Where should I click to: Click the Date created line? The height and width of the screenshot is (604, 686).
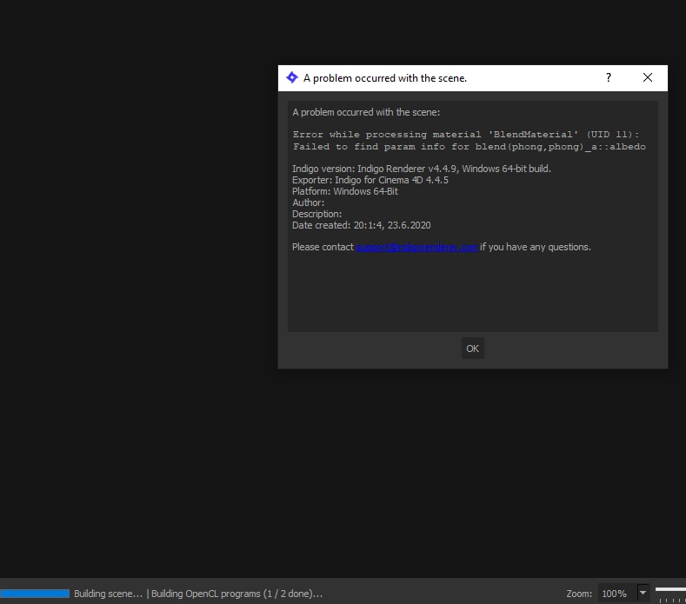(x=362, y=225)
